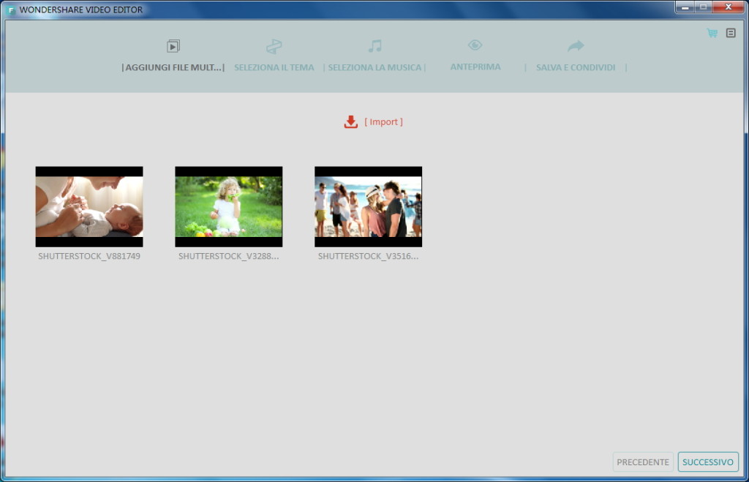Select the mother and baby video thumbnail
Image resolution: width=749 pixels, height=482 pixels.
tap(89, 206)
